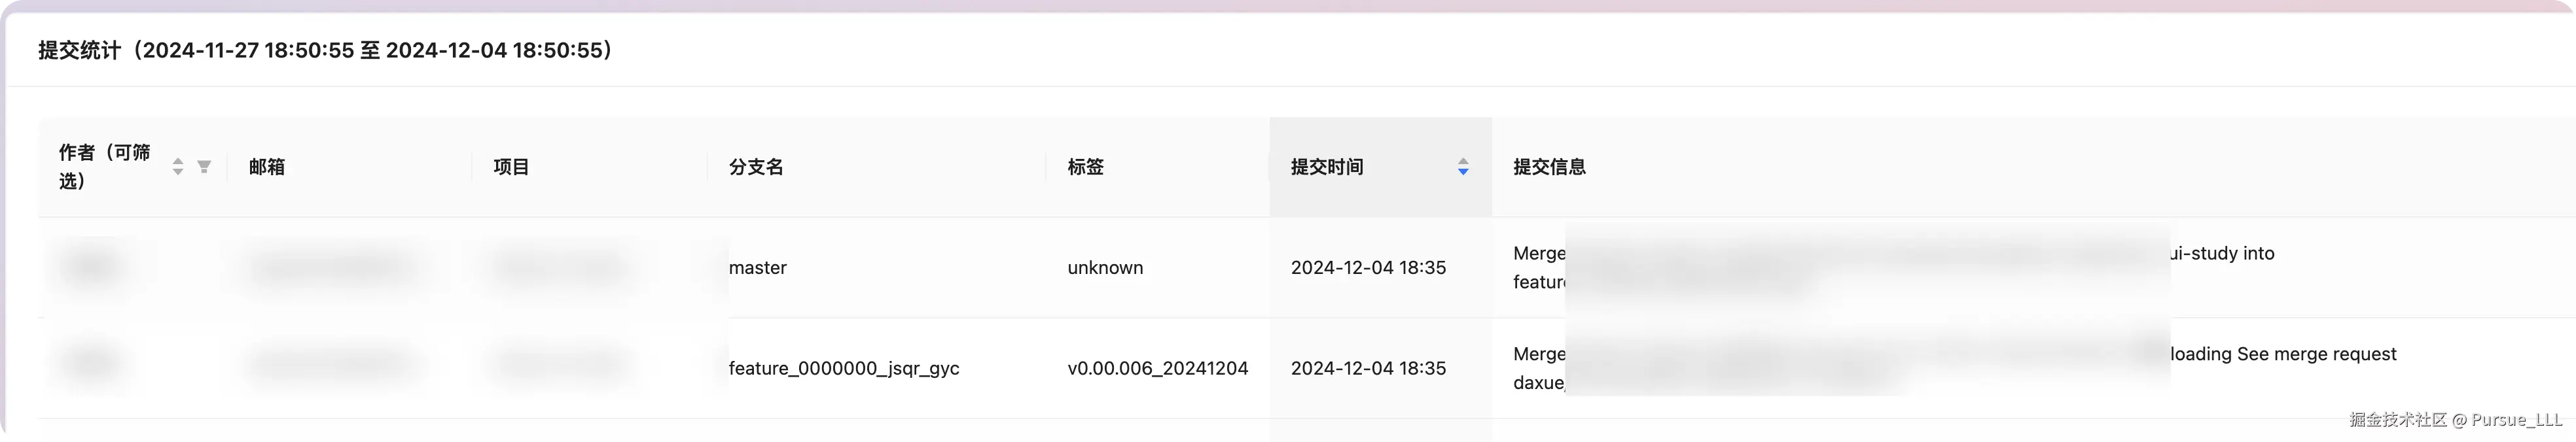Toggle the 提交时间 sort arrows
The image size is (2576, 442).
coord(1462,167)
